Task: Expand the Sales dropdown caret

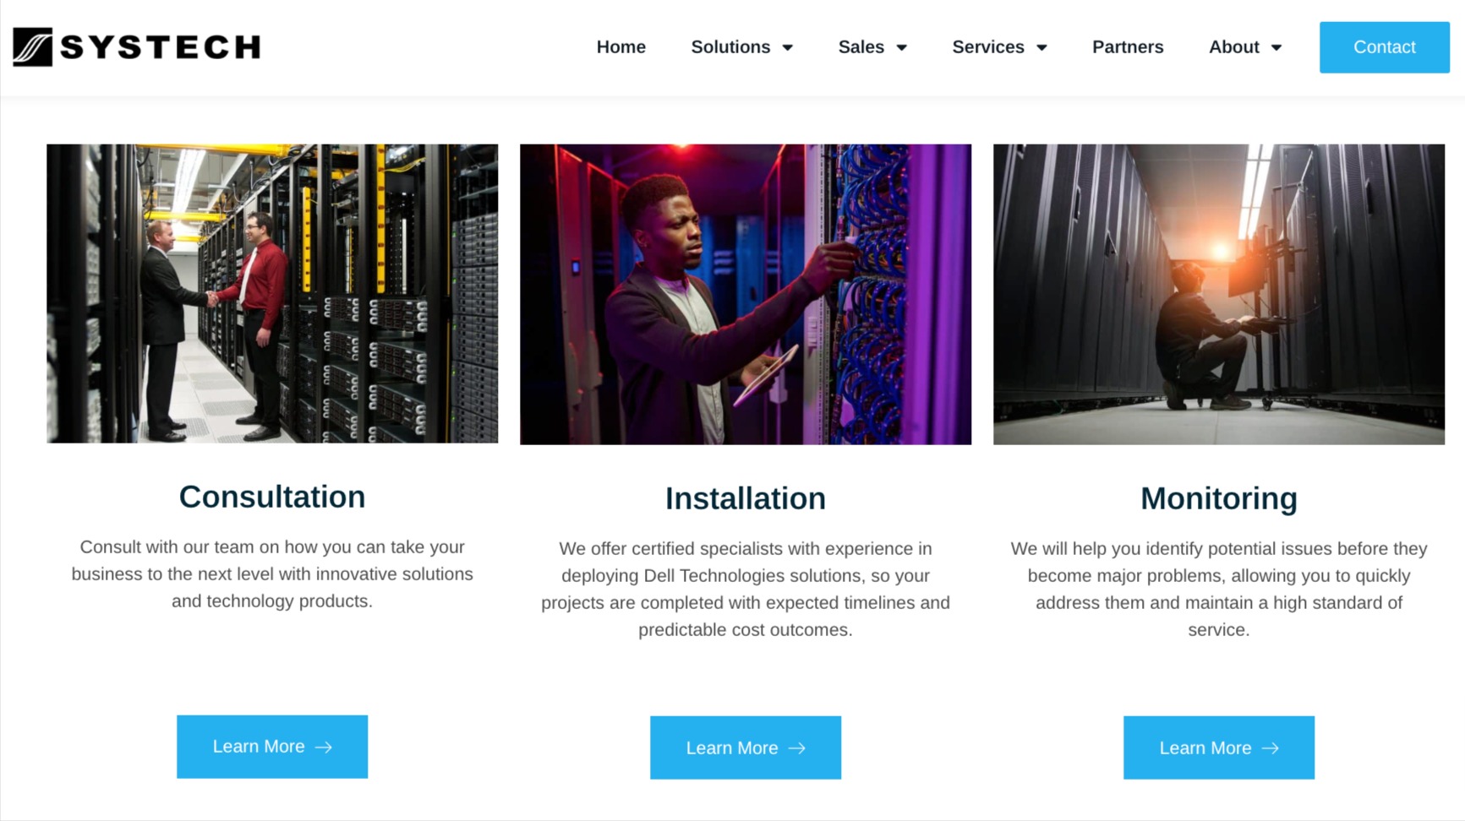Action: 902,48
